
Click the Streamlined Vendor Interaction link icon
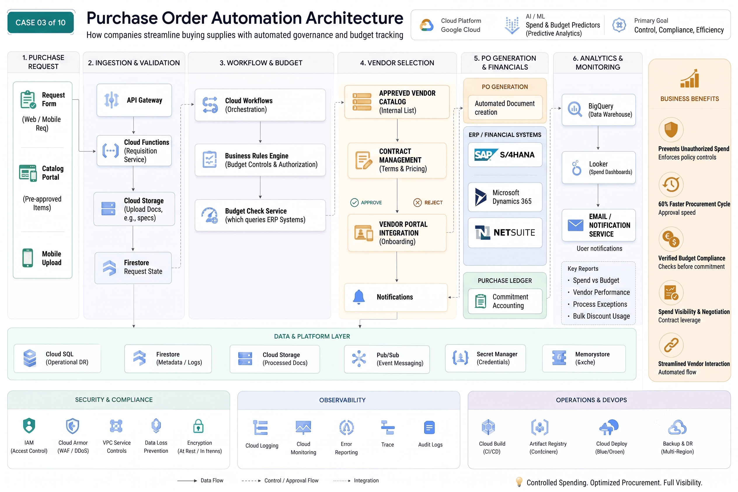coord(671,345)
